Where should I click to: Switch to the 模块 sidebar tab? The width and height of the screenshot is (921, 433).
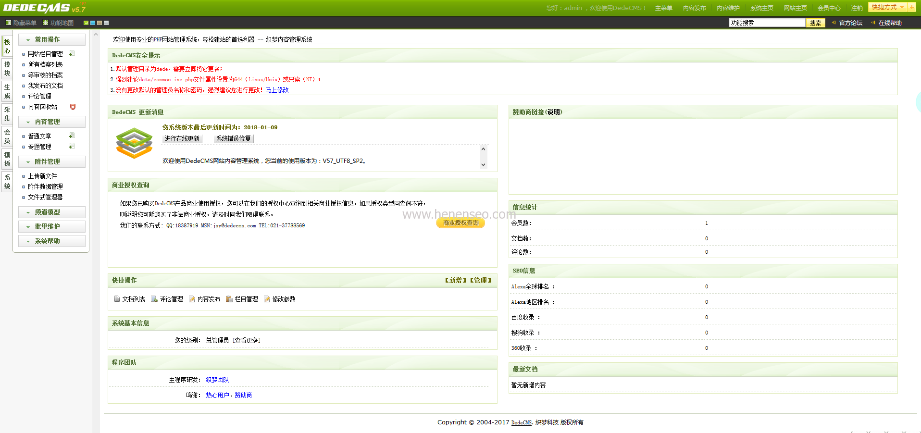[7, 69]
